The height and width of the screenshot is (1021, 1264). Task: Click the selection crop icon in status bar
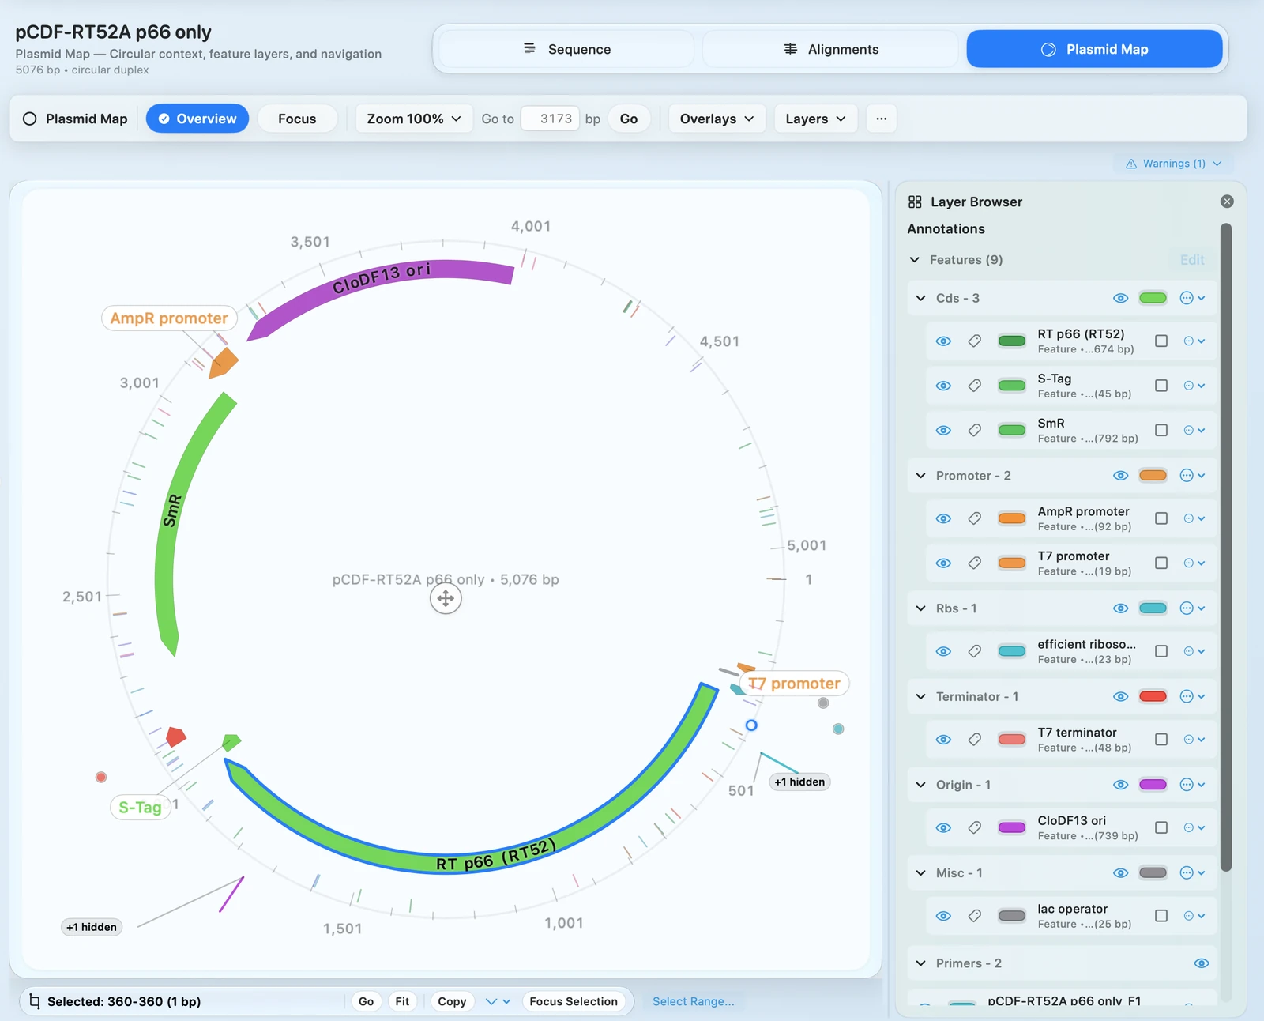coord(34,1001)
